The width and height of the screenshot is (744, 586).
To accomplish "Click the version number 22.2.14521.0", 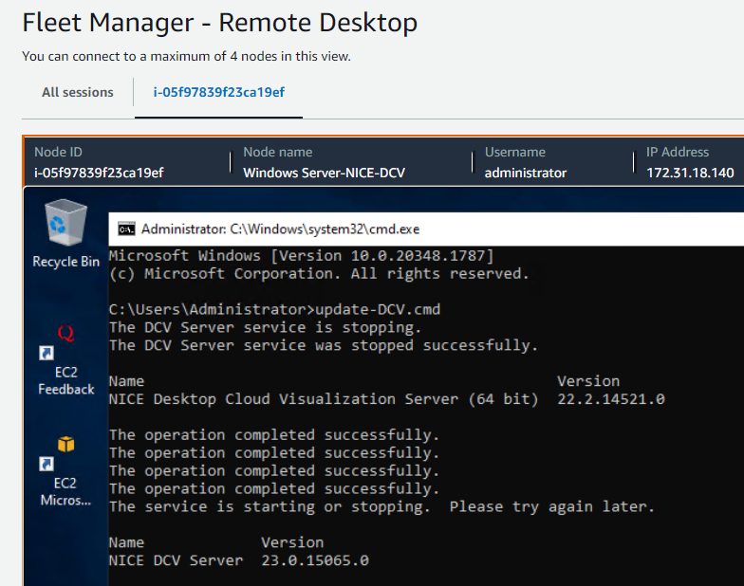I will [611, 399].
